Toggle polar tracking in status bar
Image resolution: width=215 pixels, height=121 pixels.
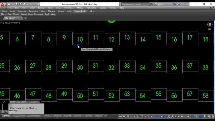point(142,116)
